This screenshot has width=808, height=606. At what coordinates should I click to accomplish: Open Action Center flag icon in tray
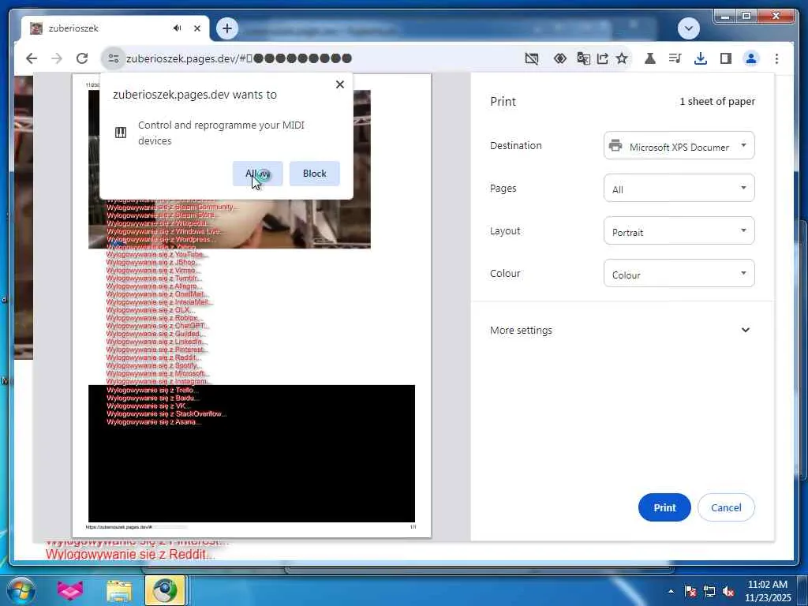(690, 591)
